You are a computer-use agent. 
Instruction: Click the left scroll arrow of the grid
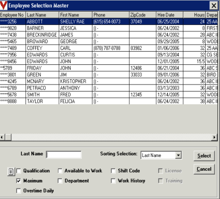2,137
